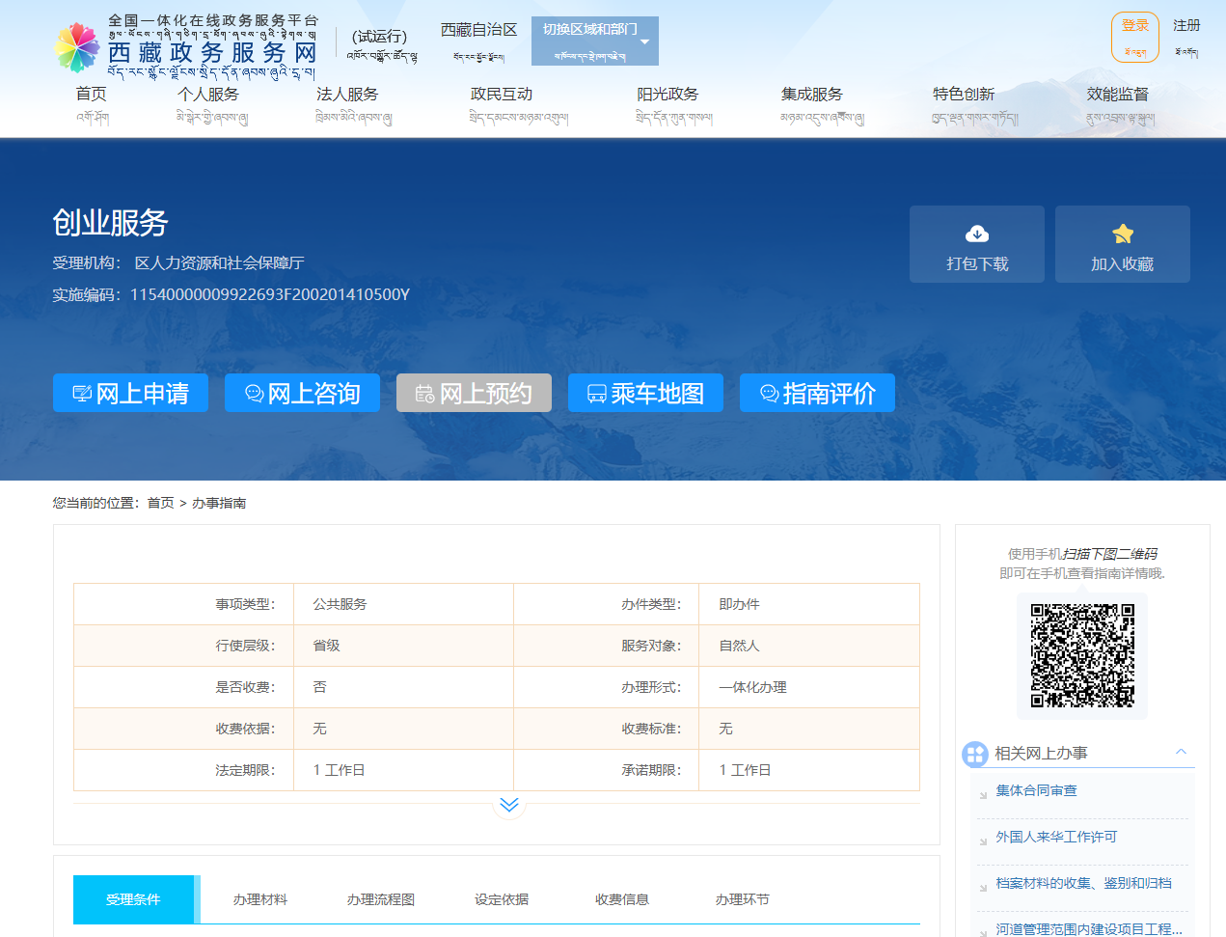Click the QR code image
Viewport: 1226px width, 937px height.
click(1082, 656)
